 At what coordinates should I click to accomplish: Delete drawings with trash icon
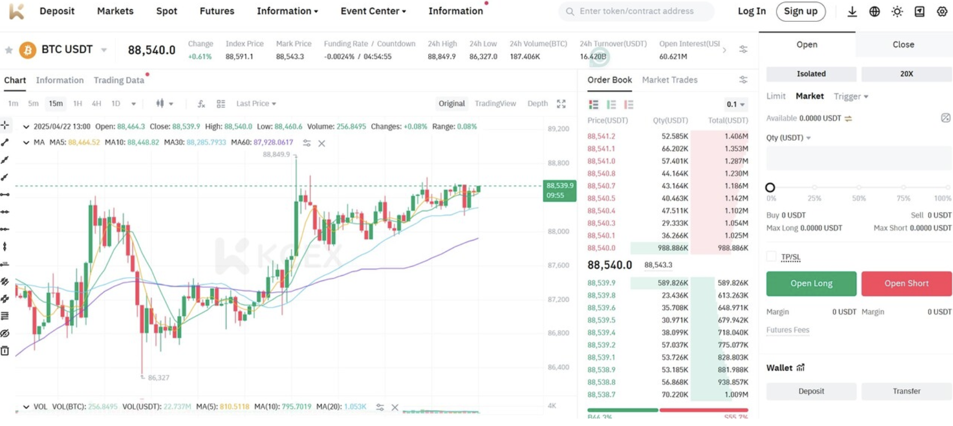(x=5, y=351)
